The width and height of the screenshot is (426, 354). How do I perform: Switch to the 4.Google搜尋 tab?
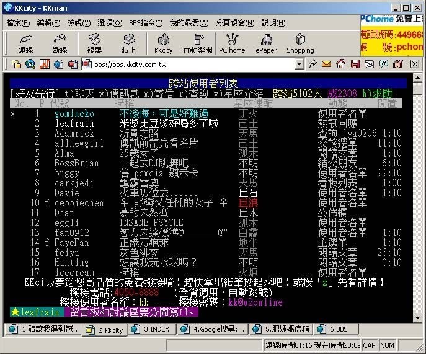[213, 329]
